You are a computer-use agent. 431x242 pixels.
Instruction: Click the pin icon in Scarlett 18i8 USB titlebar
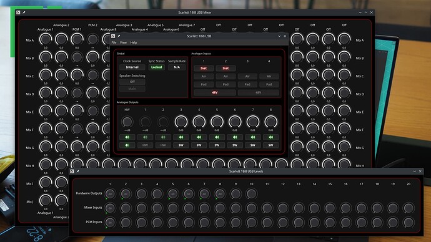click(119, 36)
